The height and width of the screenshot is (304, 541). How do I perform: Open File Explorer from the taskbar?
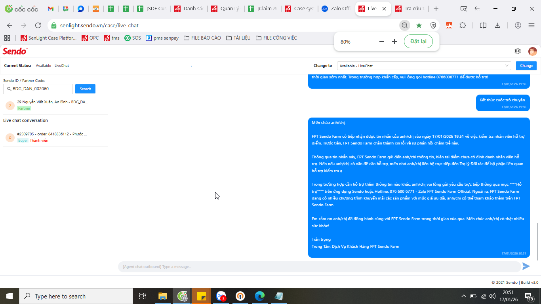162,296
